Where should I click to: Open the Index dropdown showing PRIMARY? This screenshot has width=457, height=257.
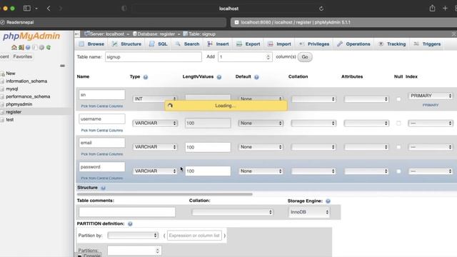[431, 96]
